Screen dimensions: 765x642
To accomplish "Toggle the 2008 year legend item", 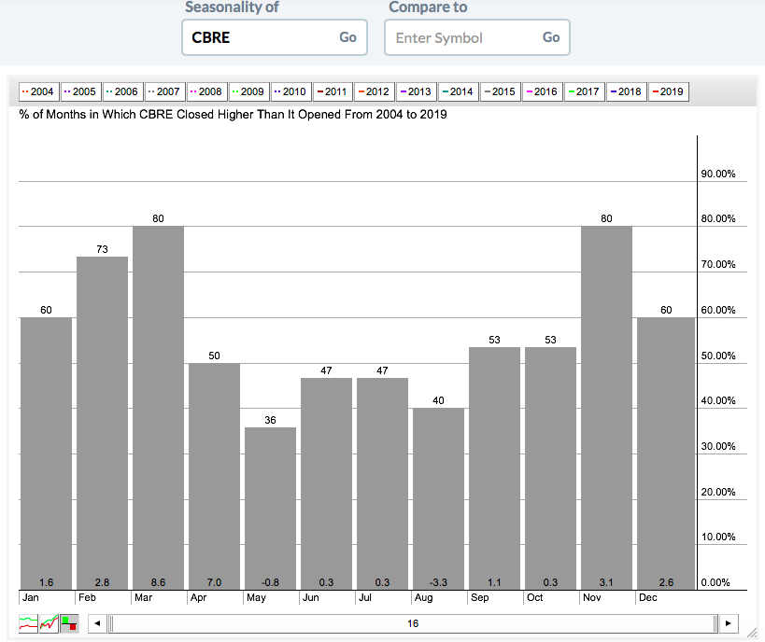I will 206,91.
